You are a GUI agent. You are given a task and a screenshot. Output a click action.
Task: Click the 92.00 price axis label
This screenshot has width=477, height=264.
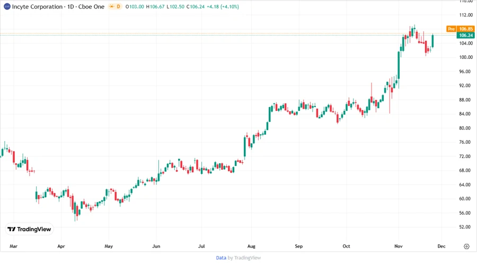click(465, 85)
